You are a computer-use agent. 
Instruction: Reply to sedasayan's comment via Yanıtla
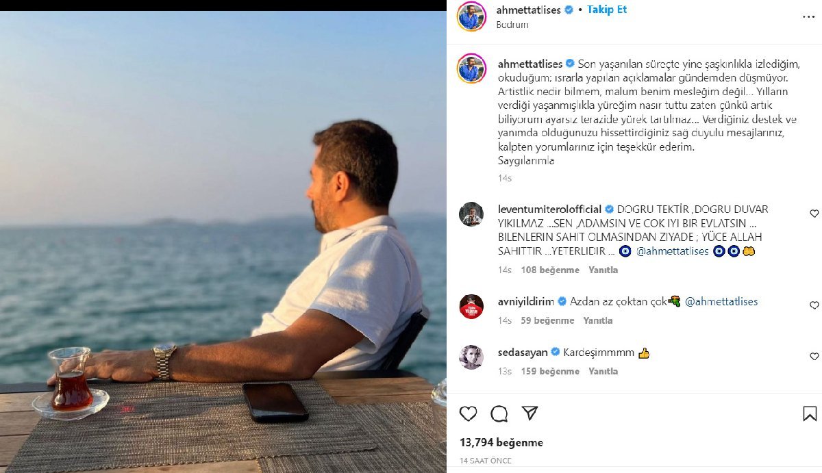click(603, 371)
